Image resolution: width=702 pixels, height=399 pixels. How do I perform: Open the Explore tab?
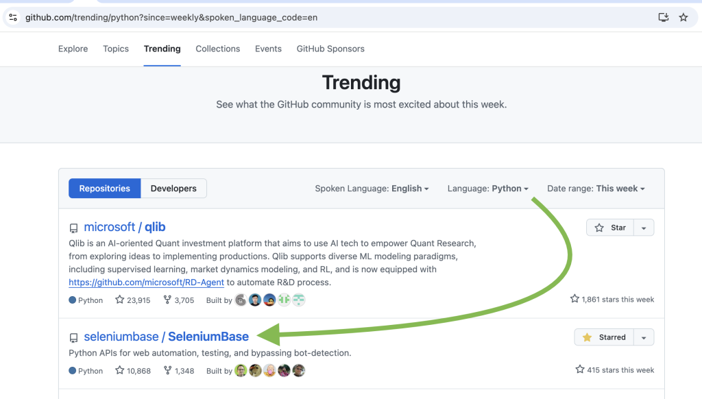coord(73,49)
